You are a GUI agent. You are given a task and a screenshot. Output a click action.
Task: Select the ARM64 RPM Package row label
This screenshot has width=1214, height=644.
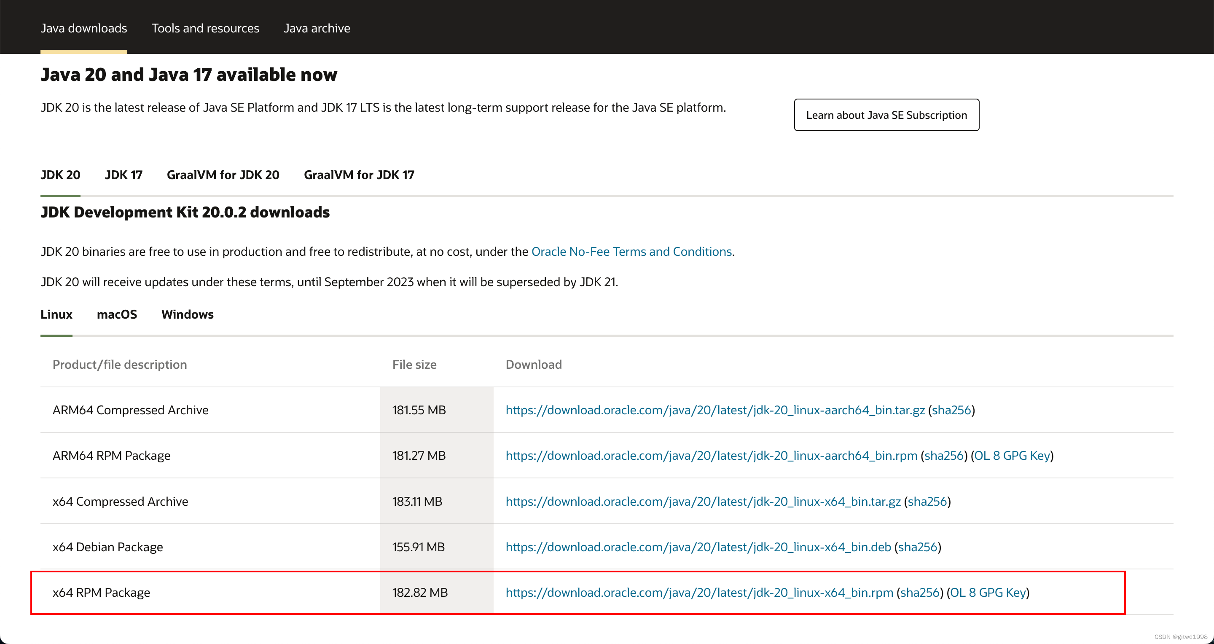[x=112, y=456]
